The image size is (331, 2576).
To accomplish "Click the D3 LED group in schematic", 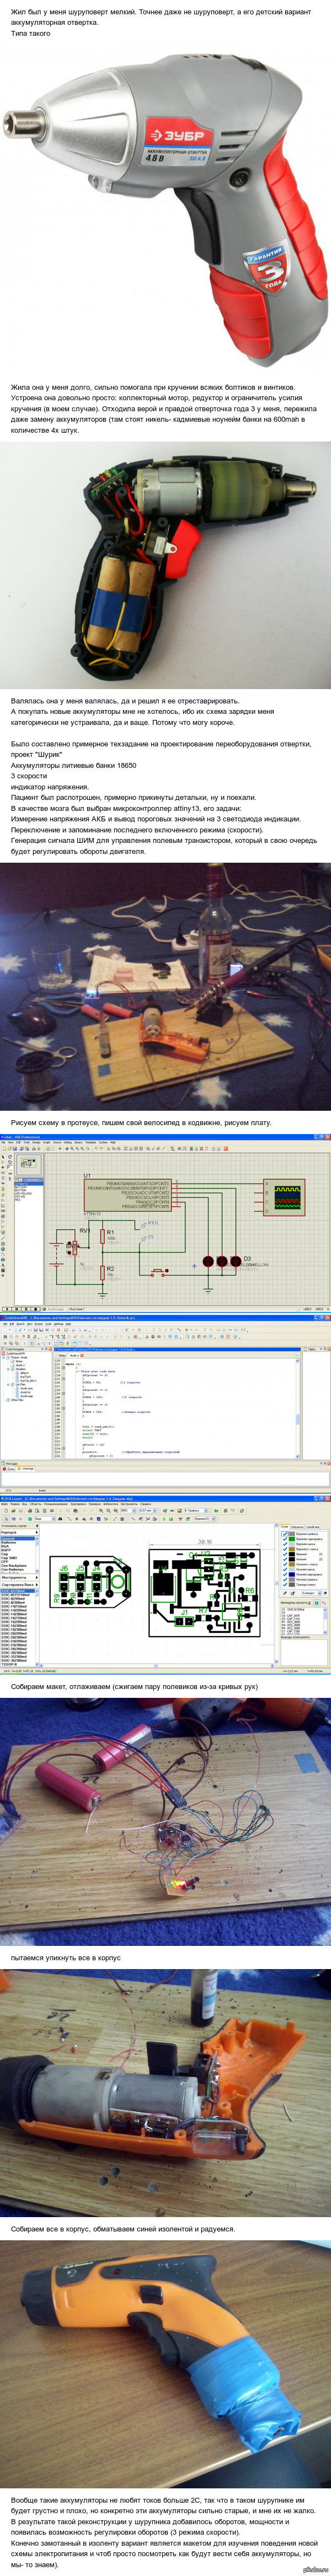I will click(x=221, y=1262).
